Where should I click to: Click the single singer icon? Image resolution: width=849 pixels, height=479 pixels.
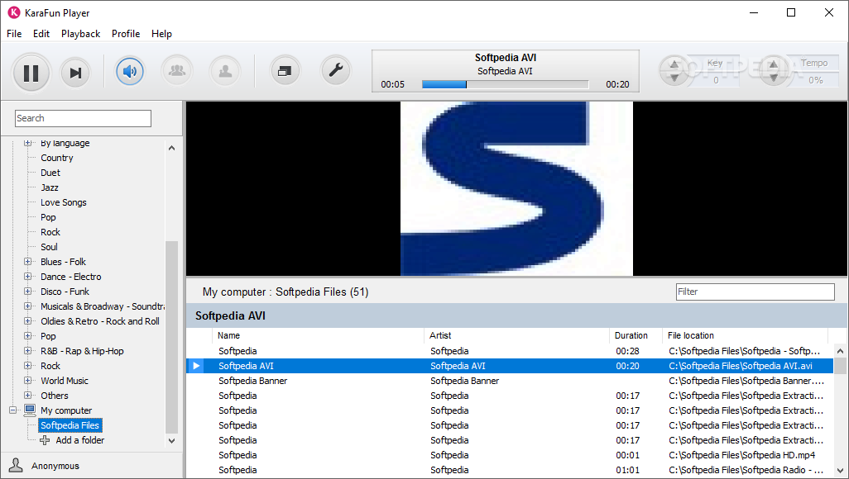tap(225, 71)
